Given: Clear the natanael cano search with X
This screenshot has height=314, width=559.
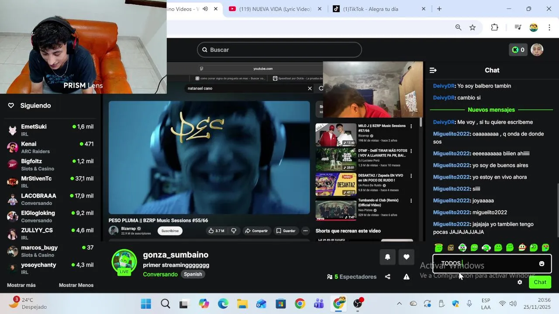Looking at the screenshot, I should click(310, 89).
